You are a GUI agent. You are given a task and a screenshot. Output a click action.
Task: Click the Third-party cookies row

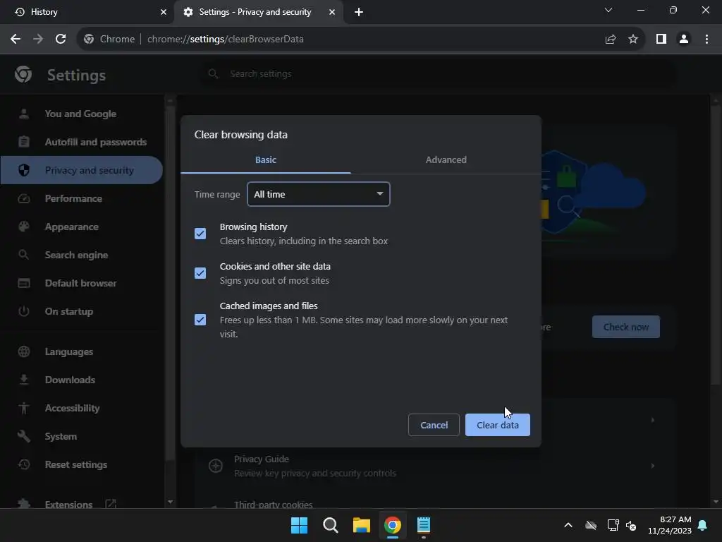(434, 502)
